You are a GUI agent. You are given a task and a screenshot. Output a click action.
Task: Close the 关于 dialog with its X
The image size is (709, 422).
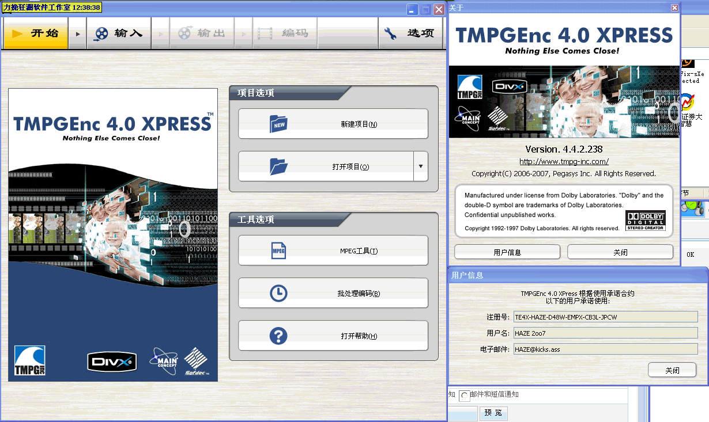tap(674, 7)
